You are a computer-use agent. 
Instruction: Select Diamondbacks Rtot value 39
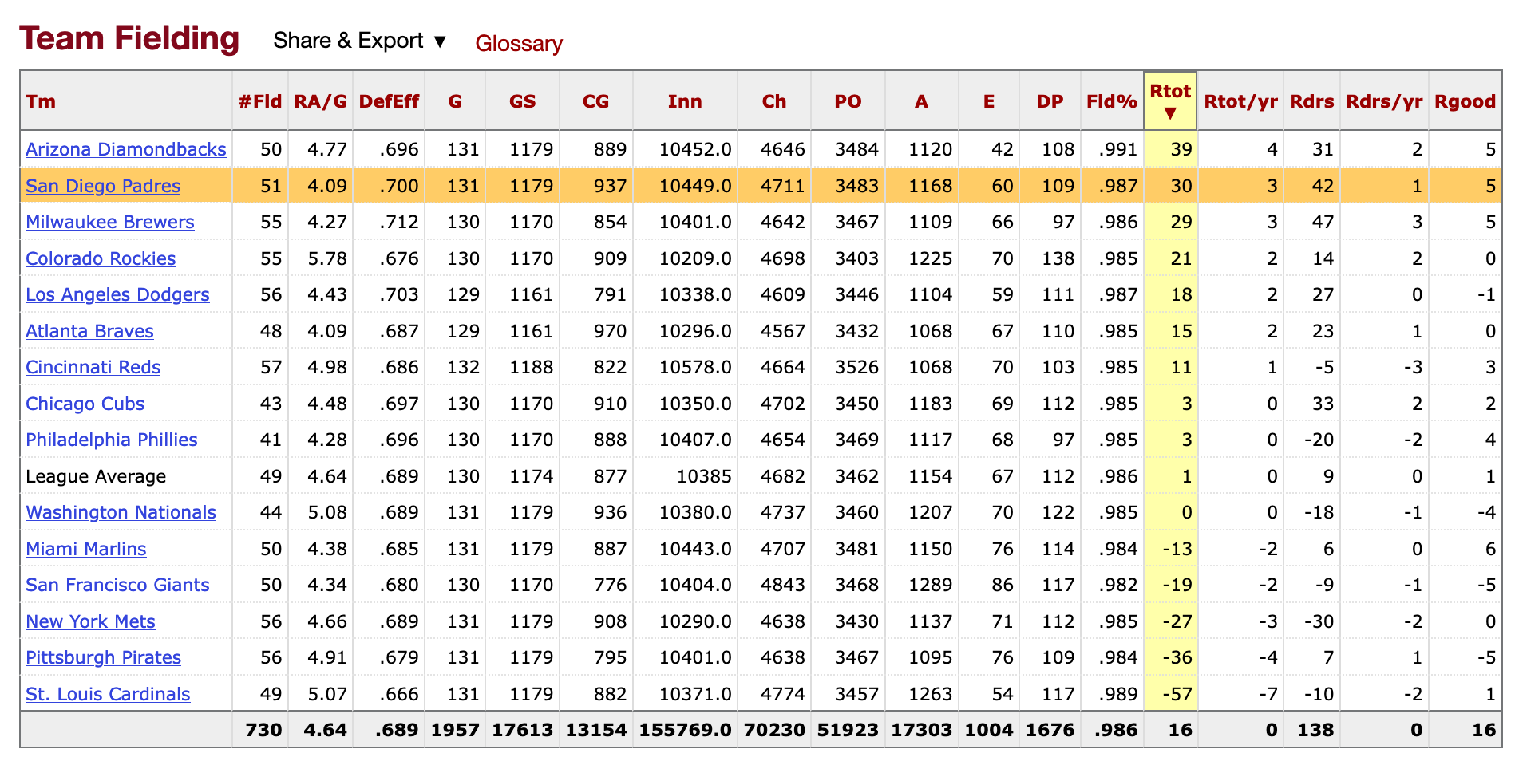[1181, 149]
